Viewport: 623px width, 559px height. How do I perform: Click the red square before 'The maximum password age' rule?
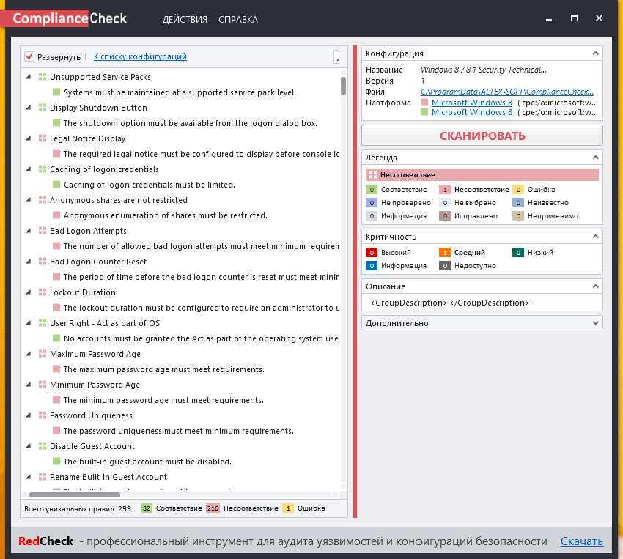(56, 369)
